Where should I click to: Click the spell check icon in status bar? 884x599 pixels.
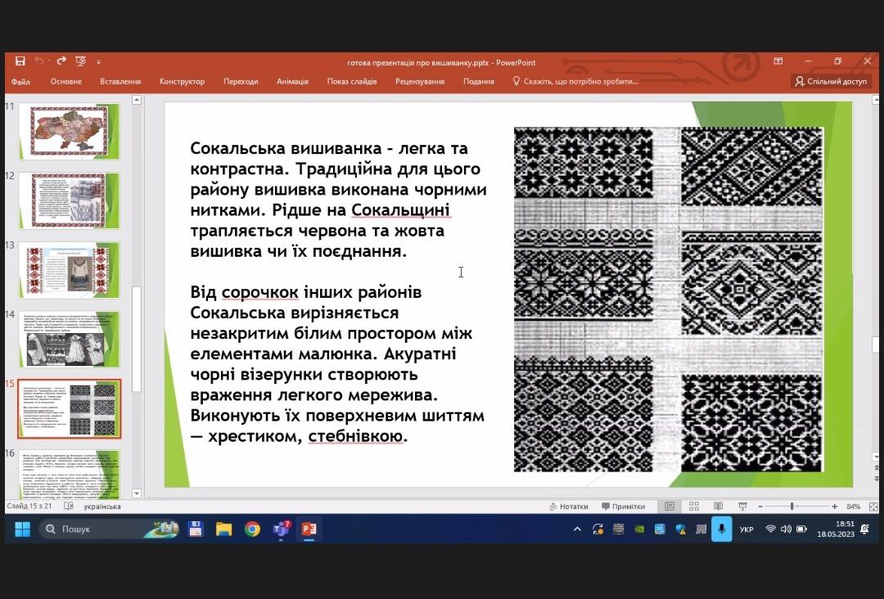pos(67,507)
